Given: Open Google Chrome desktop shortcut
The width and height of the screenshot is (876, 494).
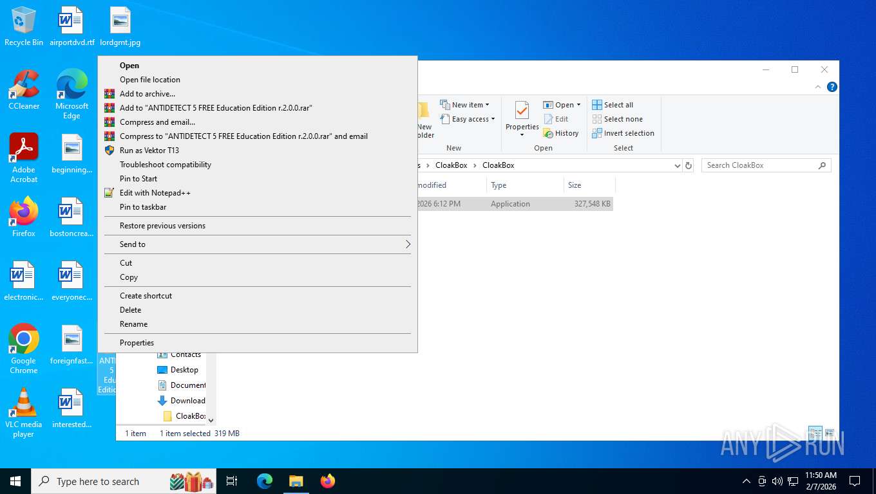Looking at the screenshot, I should [24, 349].
